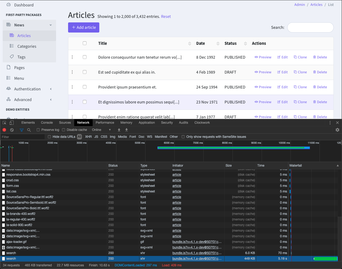Viewport: 342px width, 269px height.
Task: Click the Reset link next to entry count
Action: point(166,17)
